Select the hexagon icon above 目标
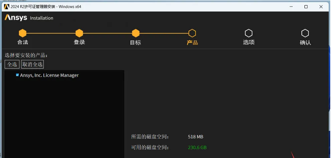Image resolution: width=331 pixels, height=158 pixels. [x=136, y=33]
